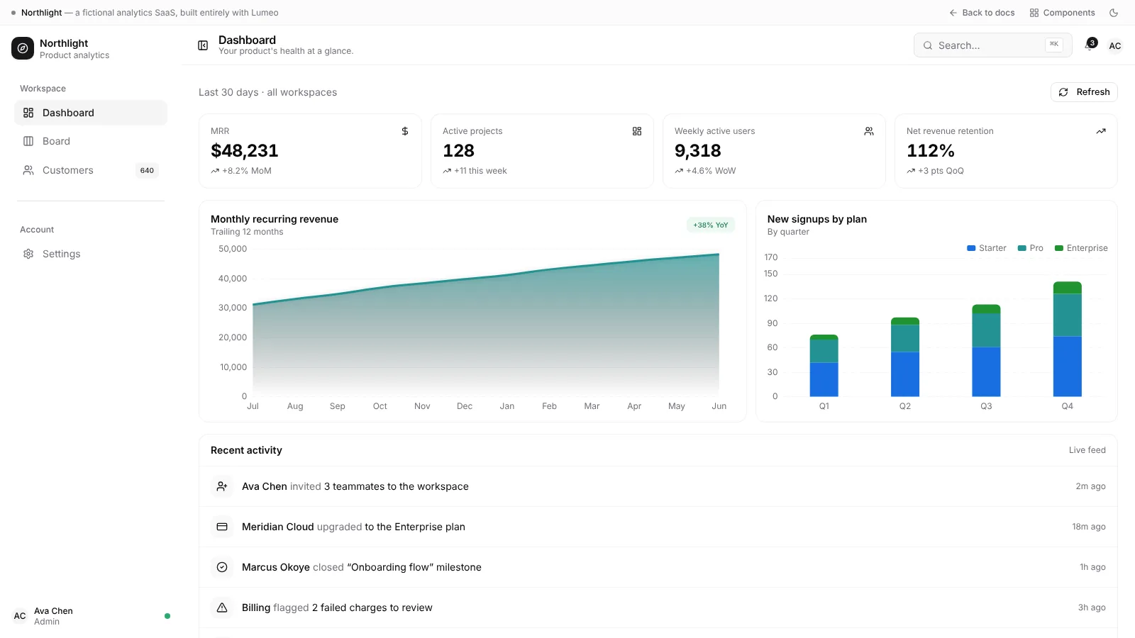Image resolution: width=1135 pixels, height=638 pixels.
Task: Open the AC user avatar menu
Action: tap(1115, 45)
